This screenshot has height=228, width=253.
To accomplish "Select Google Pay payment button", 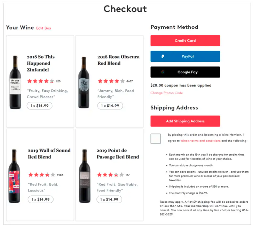I will [185, 72].
